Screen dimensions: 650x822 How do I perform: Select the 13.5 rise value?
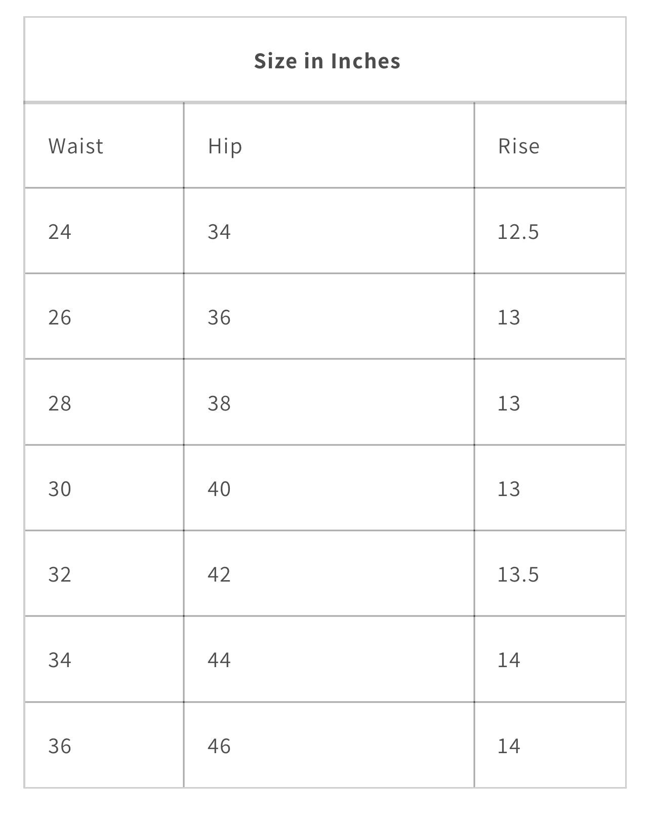[x=518, y=574]
